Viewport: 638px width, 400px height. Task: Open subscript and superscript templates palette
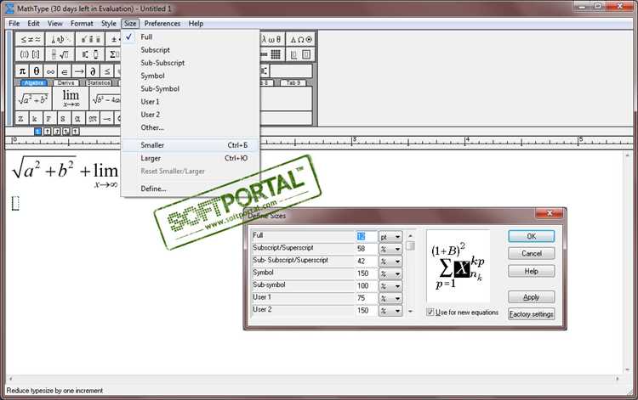(90, 54)
